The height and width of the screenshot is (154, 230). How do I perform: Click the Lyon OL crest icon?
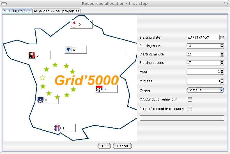pos(99,89)
